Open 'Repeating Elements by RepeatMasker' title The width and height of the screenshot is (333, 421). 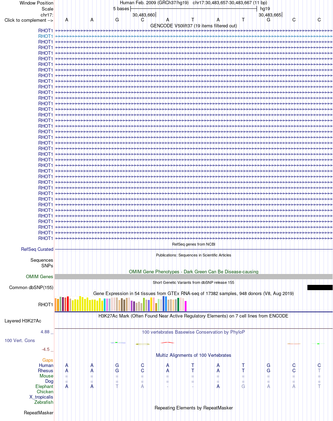(193, 408)
